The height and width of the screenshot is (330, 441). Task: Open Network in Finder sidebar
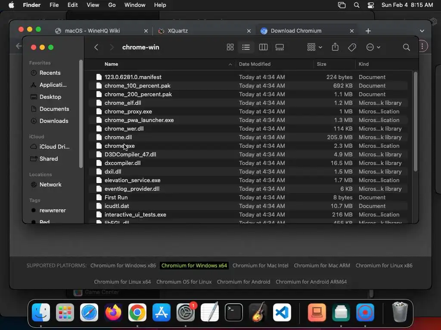click(x=50, y=185)
